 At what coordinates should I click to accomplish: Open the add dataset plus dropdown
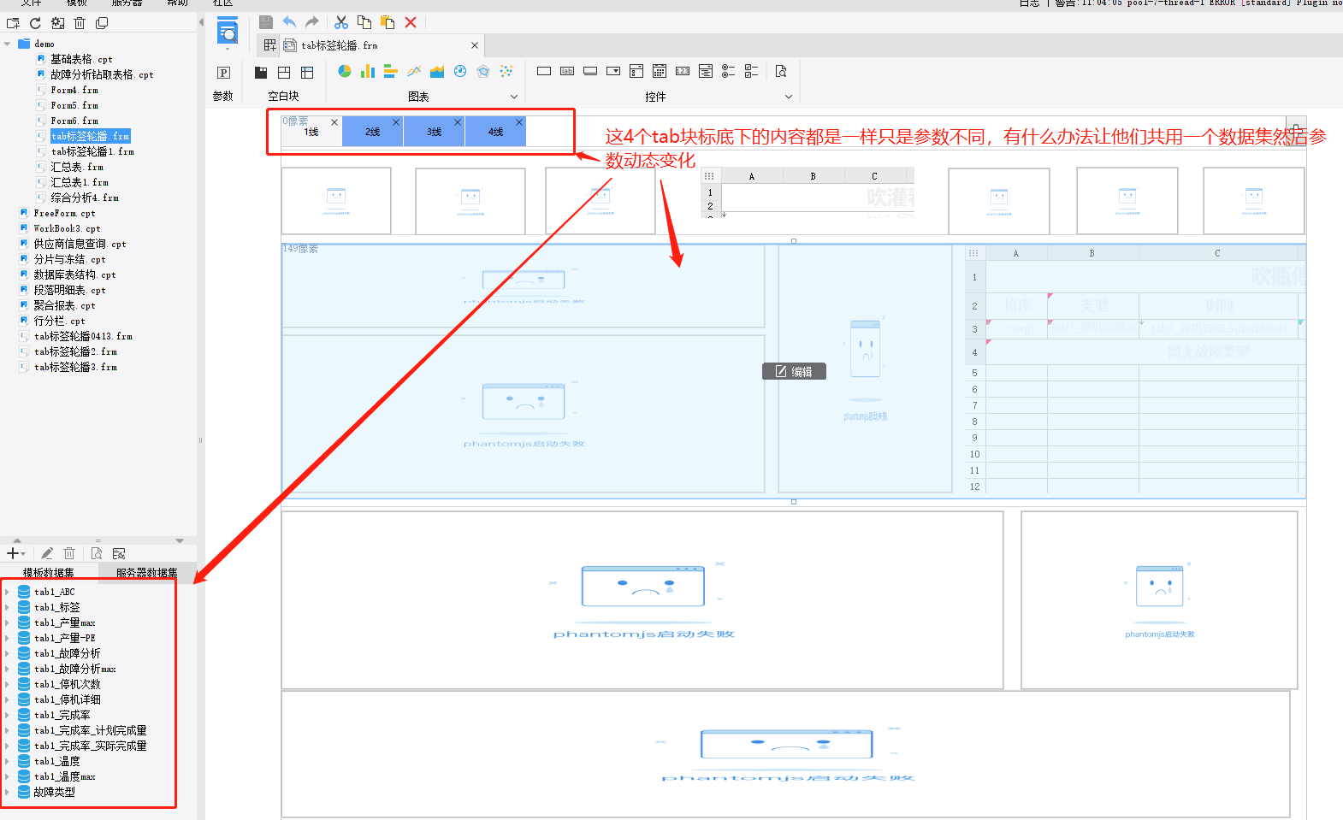point(16,553)
